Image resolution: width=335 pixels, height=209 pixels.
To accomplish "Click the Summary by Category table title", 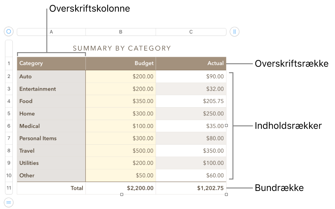I will click(x=122, y=48).
